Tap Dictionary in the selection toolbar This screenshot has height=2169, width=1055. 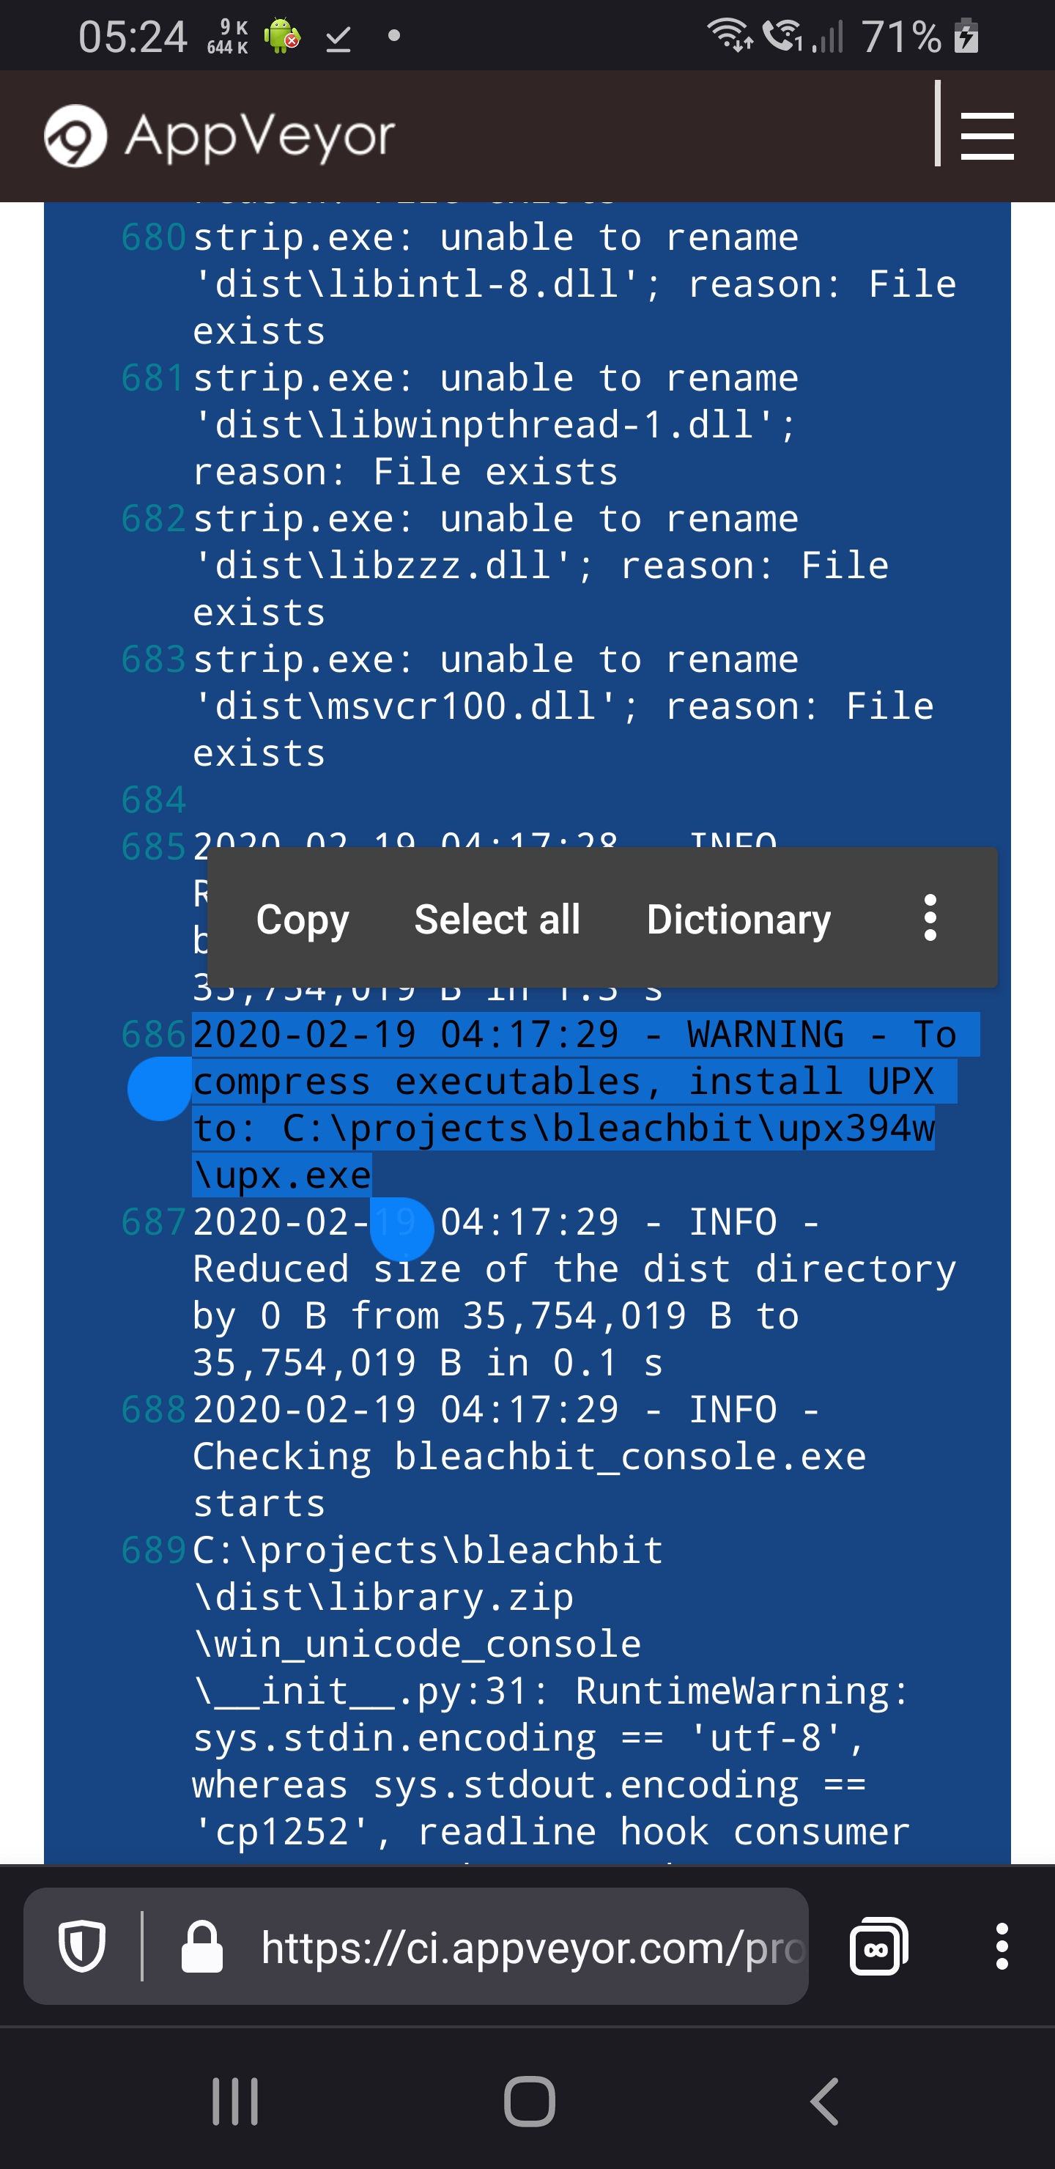pos(739,920)
